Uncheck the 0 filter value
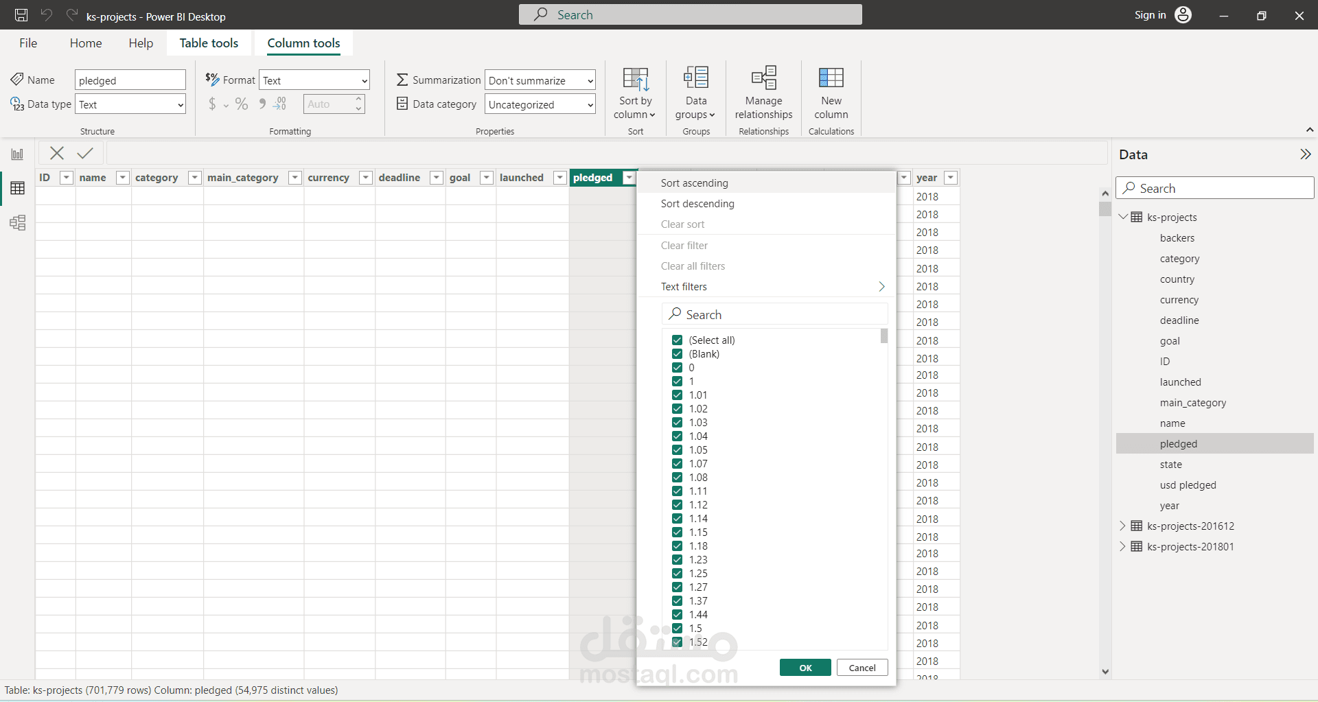Screen dimensions: 1318x702 677,368
